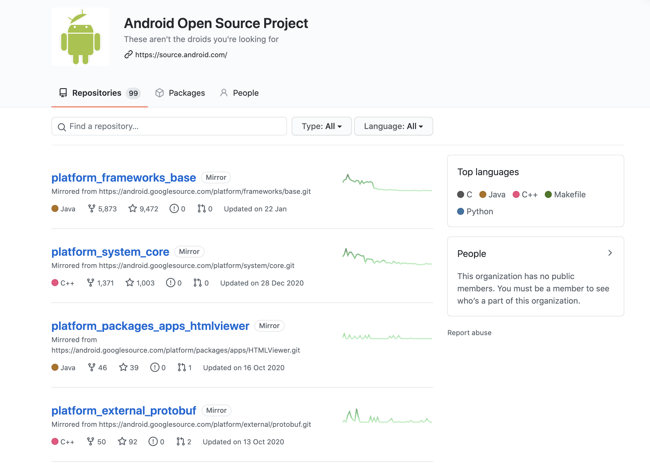The image size is (650, 463).
Task: Click the pull request icon for platform_system_core
Action: 198,283
